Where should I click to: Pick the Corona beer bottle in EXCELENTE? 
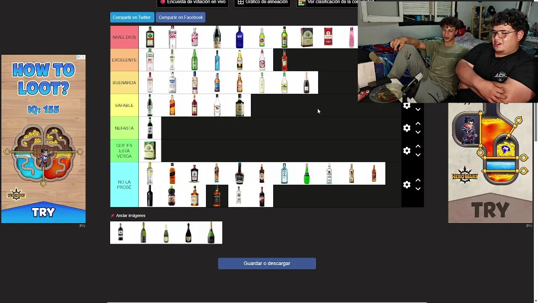pos(240,60)
